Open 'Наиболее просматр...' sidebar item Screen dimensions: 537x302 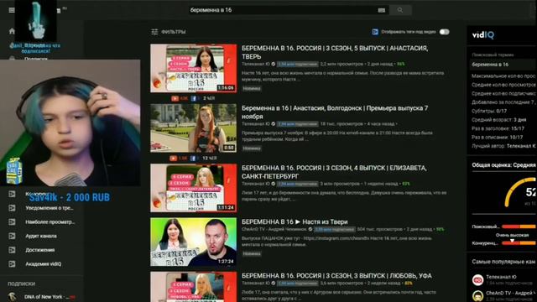coord(50,221)
